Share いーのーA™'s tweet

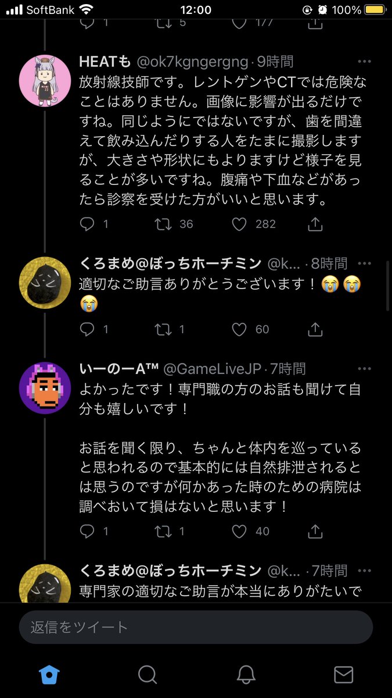click(315, 531)
